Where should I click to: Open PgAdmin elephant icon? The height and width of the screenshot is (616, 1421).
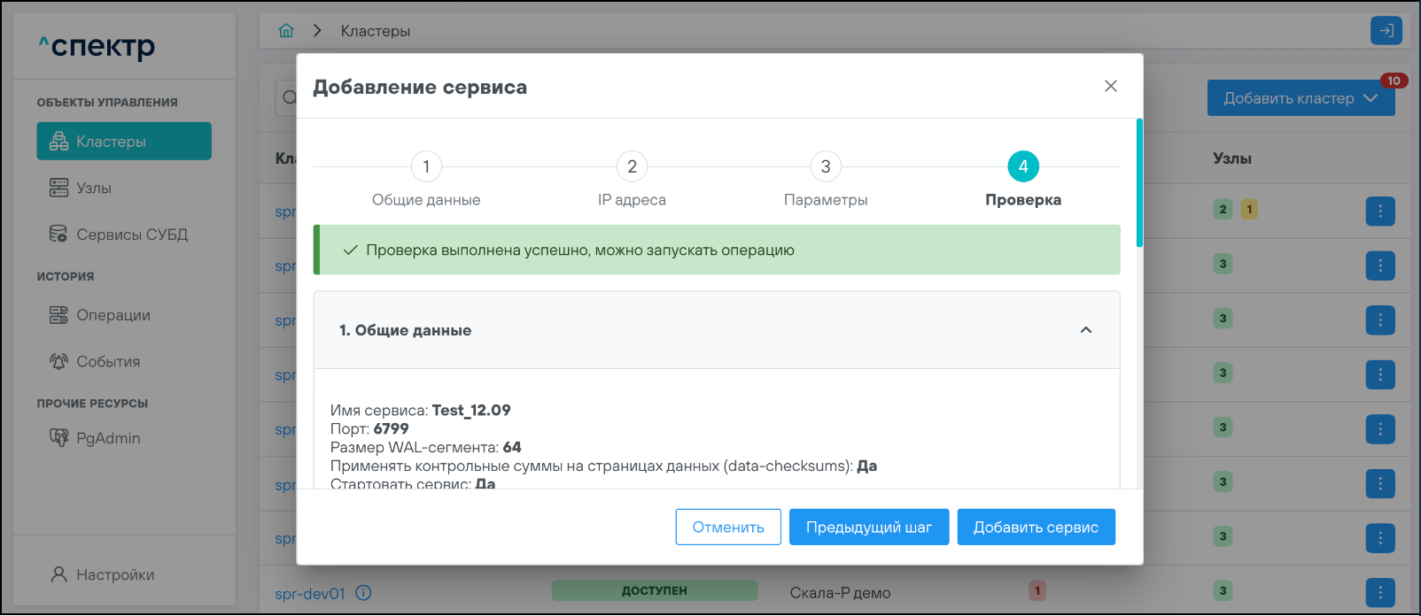(x=58, y=438)
